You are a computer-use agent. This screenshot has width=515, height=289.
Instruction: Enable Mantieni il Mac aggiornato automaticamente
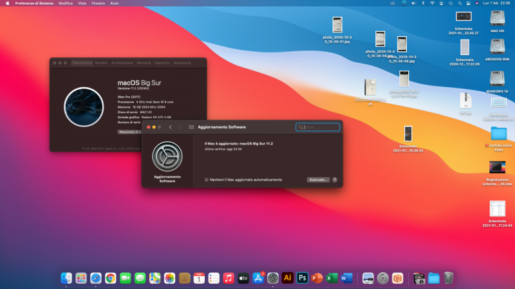click(x=207, y=180)
